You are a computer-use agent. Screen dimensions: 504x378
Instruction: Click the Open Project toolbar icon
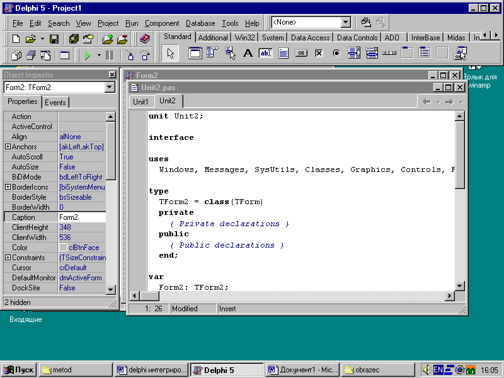click(x=88, y=39)
